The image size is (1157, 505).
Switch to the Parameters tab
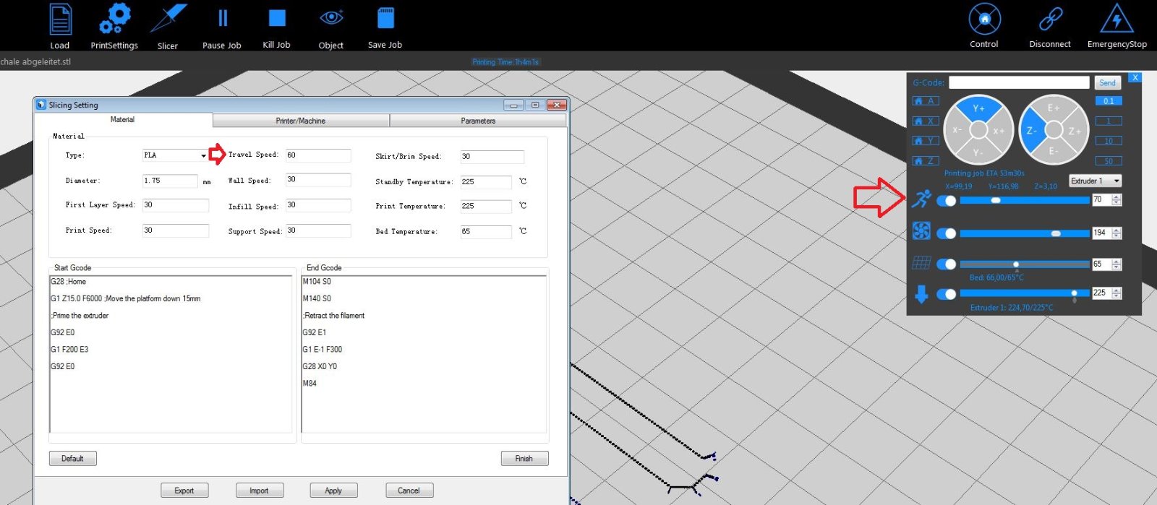coord(478,121)
